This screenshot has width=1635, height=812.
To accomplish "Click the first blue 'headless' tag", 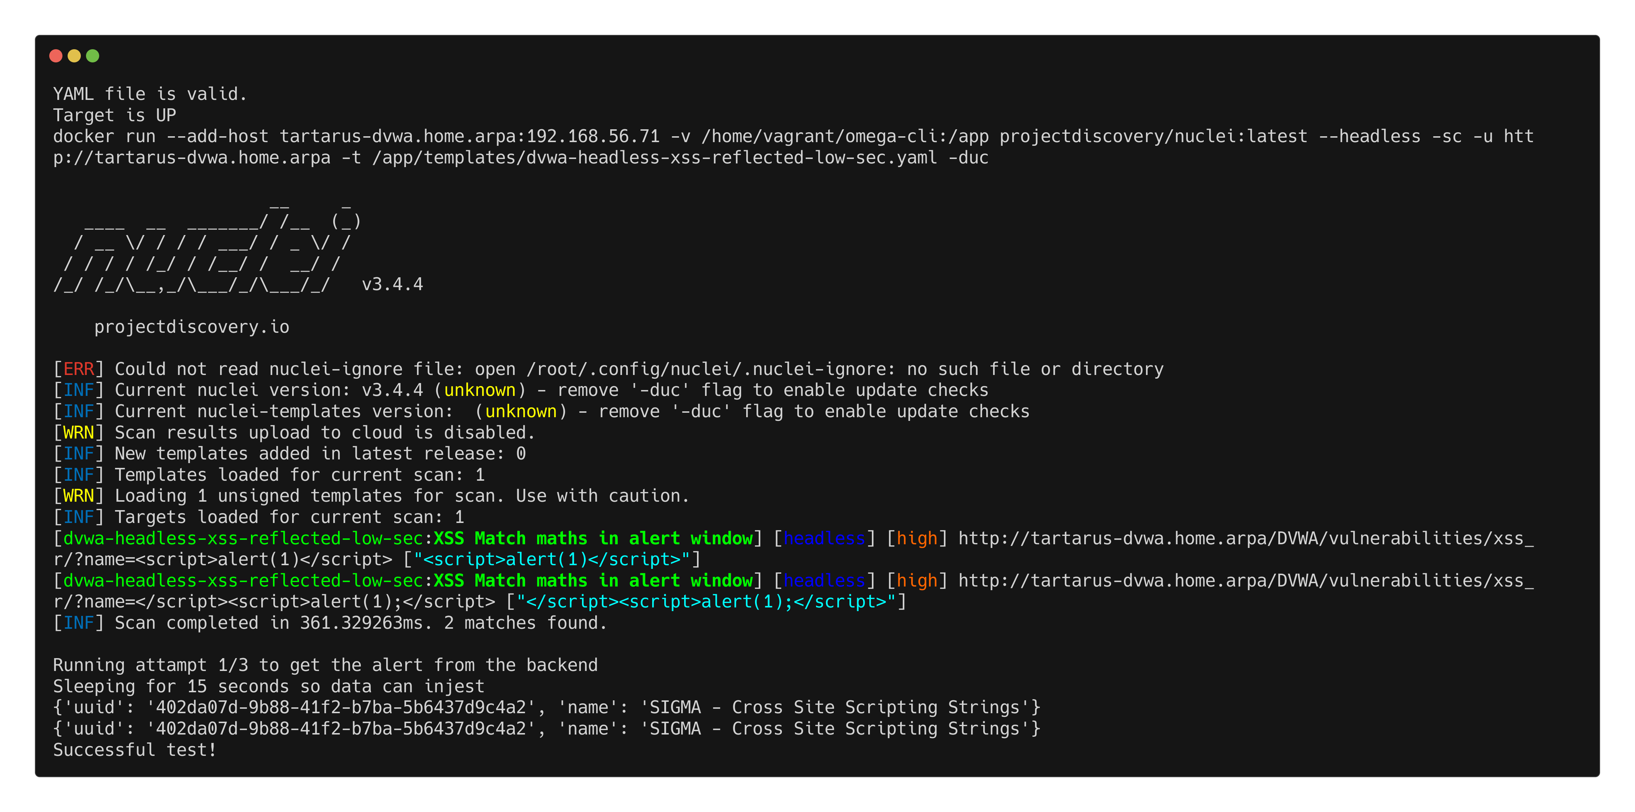I will (824, 539).
